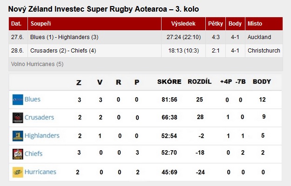This screenshot has height=186, width=291.
Task: Click the Crusaders team logo icon
Action: tap(18, 118)
